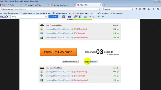Open the Facebook toolbar icon
The height and width of the screenshot is (90, 161).
(80, 17)
